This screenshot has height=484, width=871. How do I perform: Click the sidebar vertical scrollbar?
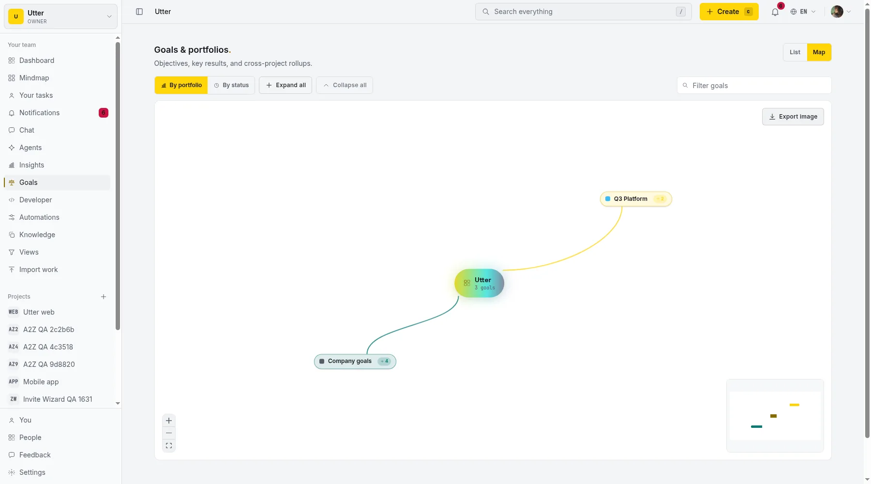(x=118, y=186)
